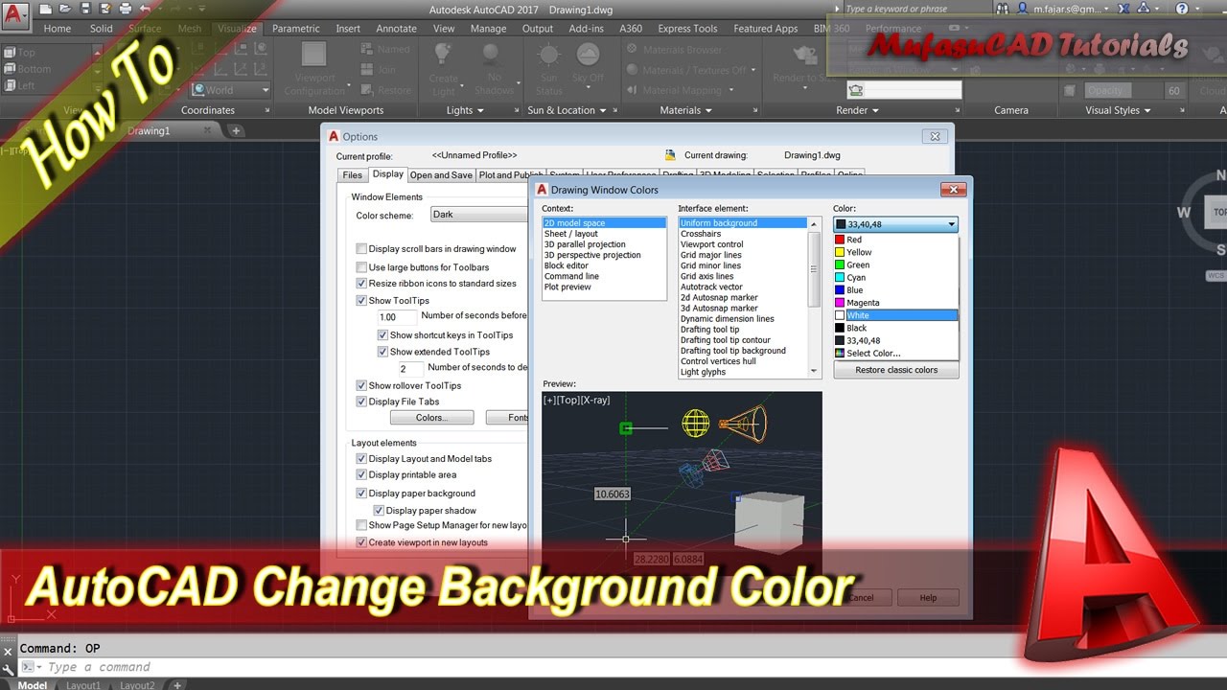Click the Sun Status icon
Screen dimensions: 1227x690
(x=549, y=56)
